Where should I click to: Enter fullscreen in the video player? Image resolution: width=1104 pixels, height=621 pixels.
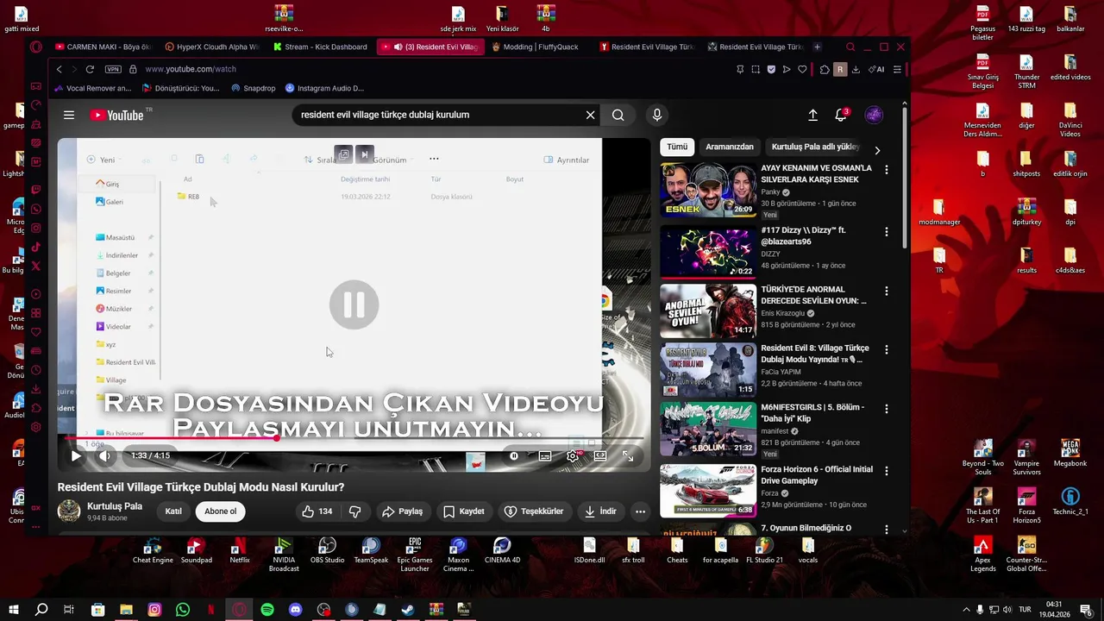(x=628, y=455)
